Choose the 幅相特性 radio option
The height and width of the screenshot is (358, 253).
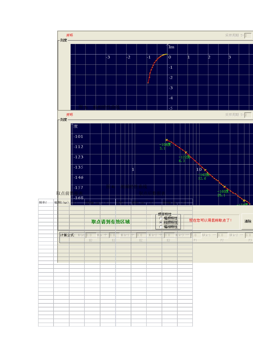click(161, 227)
